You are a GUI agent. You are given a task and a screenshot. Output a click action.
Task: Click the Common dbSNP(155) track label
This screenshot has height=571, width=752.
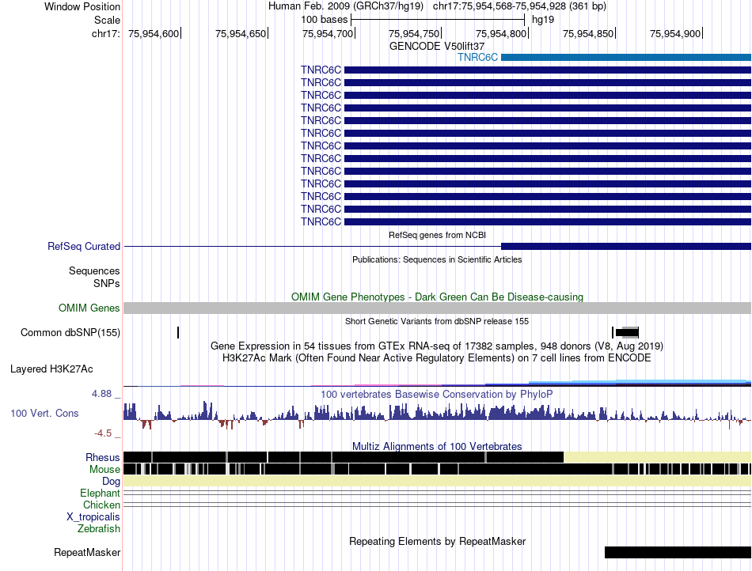pyautogui.click(x=70, y=332)
